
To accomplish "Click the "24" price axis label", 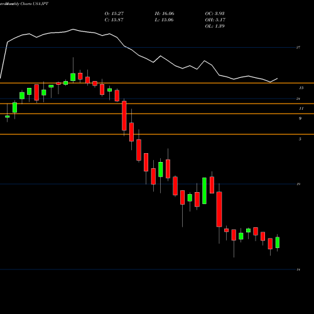I will [298, 99].
